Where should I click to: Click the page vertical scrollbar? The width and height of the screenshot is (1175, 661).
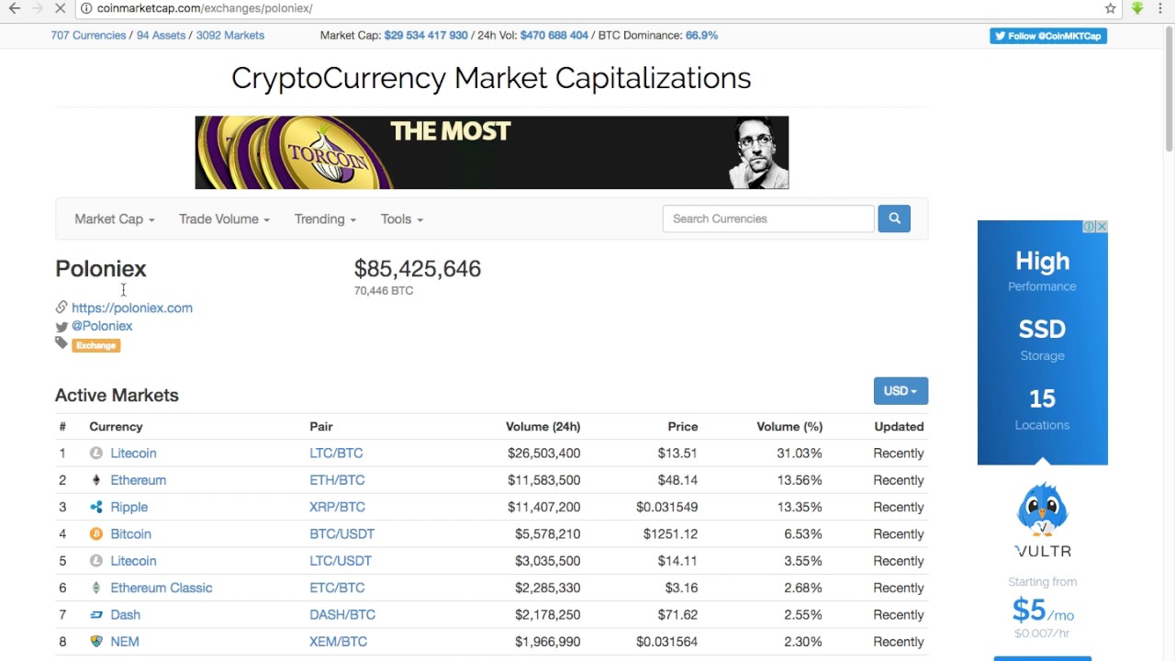pos(1169,87)
